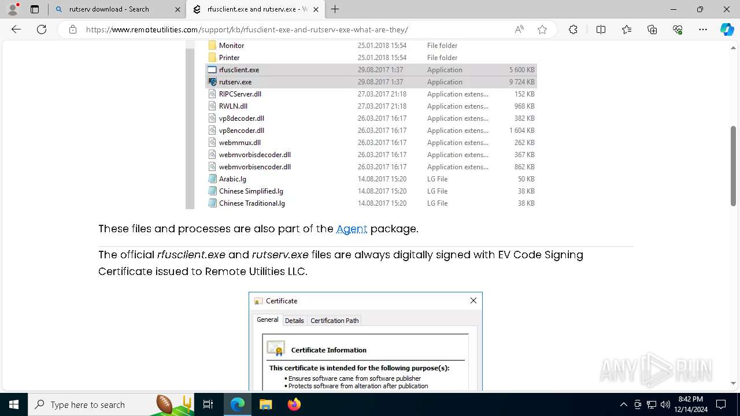Open Microsoft Edge from taskbar

[x=238, y=404]
